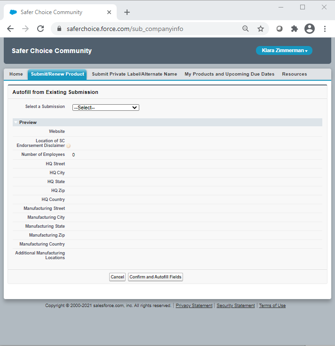This screenshot has height=346, width=335.
Task: Open the Extensions puzzle piece icon
Action: click(x=295, y=29)
